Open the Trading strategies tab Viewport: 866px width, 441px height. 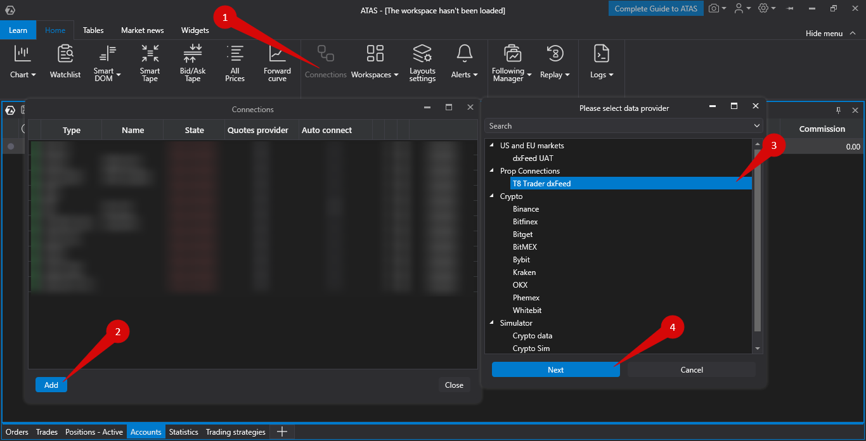(236, 432)
